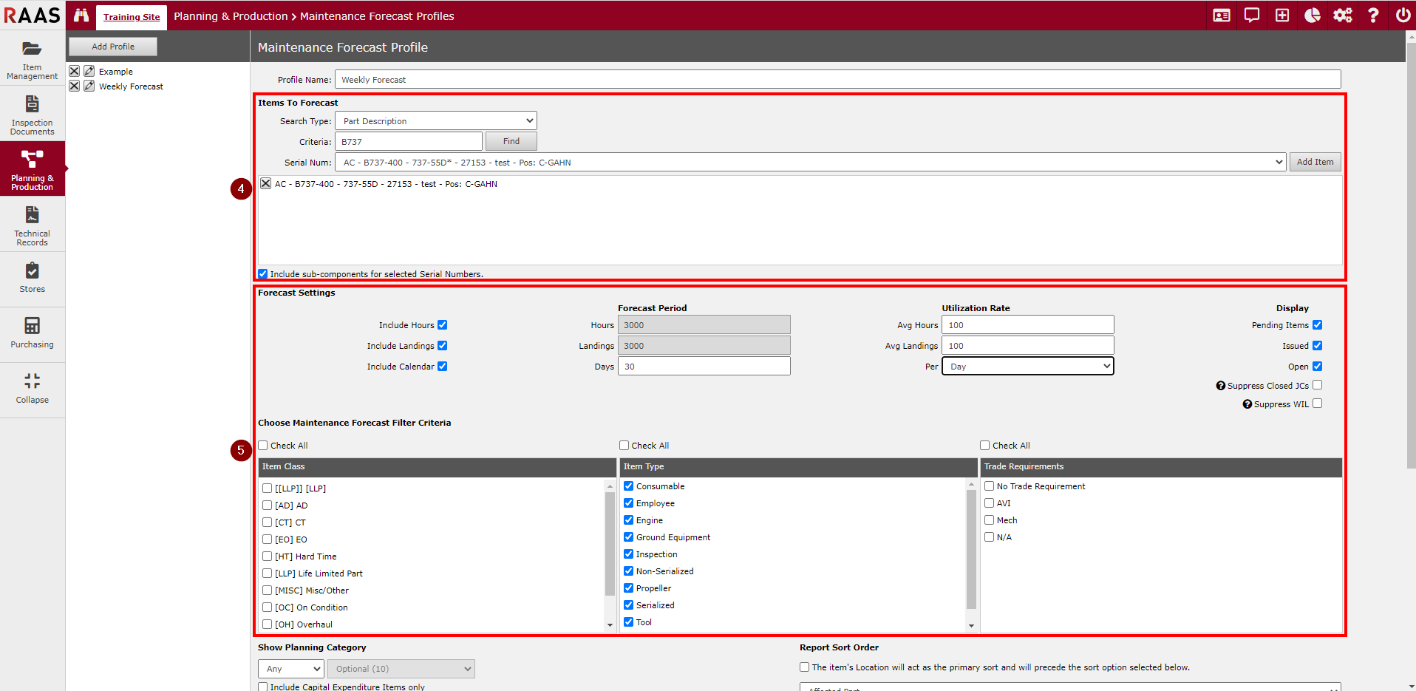
Task: Click the Training Site tab
Action: pos(132,17)
